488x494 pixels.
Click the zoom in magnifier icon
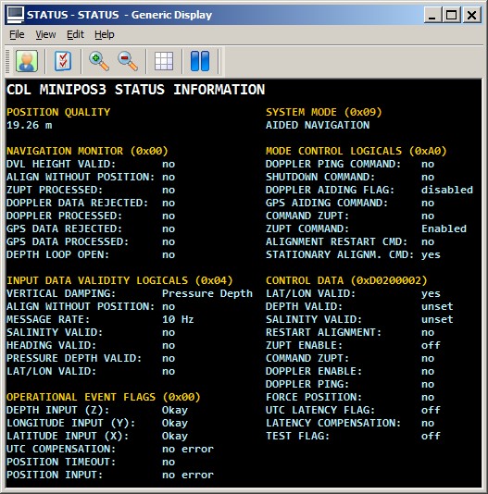[x=99, y=61]
